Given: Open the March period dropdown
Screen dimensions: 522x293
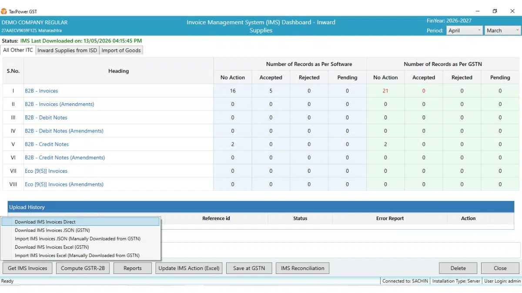Looking at the screenshot, I should point(502,30).
